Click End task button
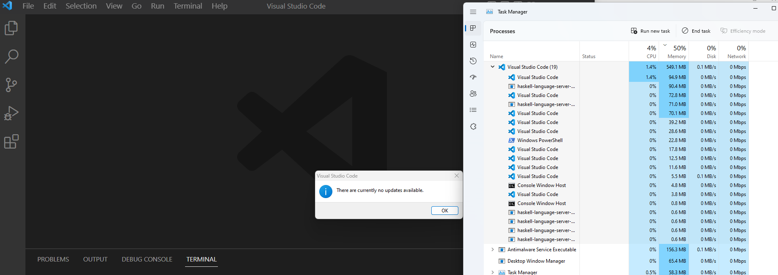The width and height of the screenshot is (778, 275). point(696,31)
